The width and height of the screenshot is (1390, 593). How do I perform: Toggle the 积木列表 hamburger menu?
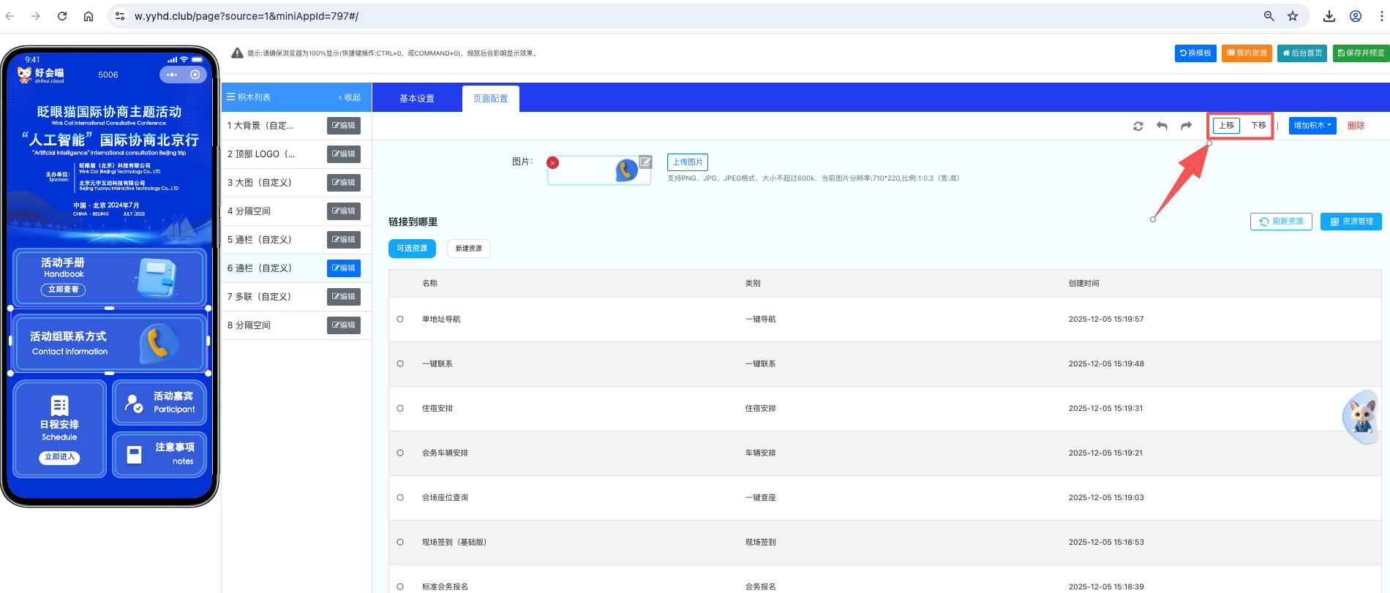pyautogui.click(x=230, y=97)
